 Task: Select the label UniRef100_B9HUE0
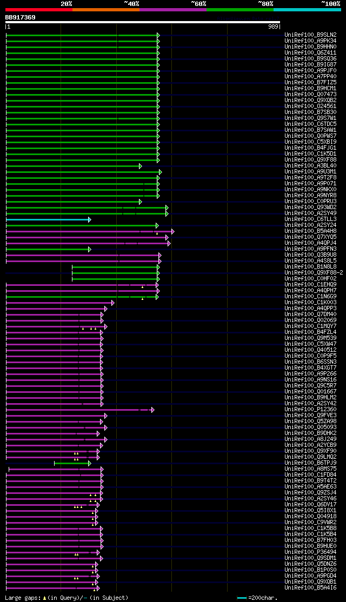click(311, 546)
